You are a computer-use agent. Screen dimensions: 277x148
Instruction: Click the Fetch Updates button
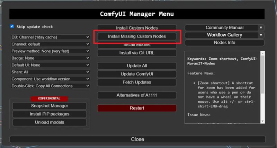tap(137, 82)
